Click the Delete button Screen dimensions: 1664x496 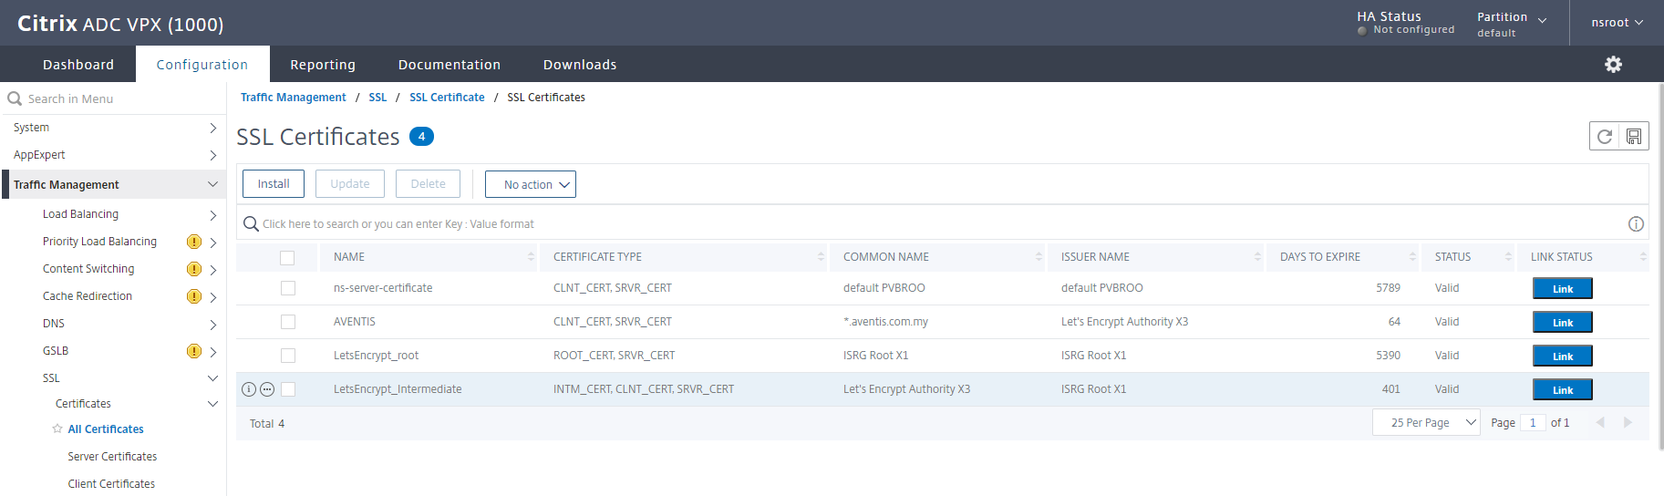(429, 184)
